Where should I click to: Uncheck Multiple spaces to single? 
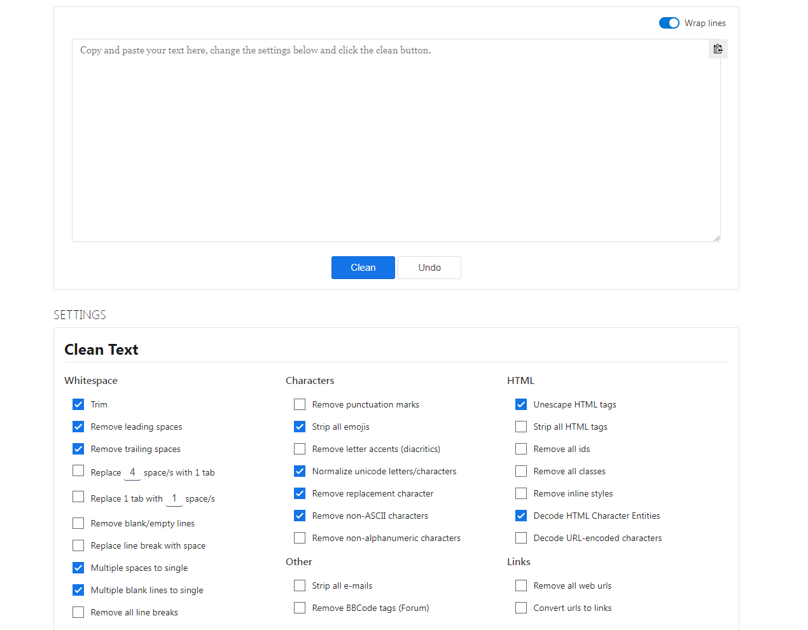click(78, 567)
